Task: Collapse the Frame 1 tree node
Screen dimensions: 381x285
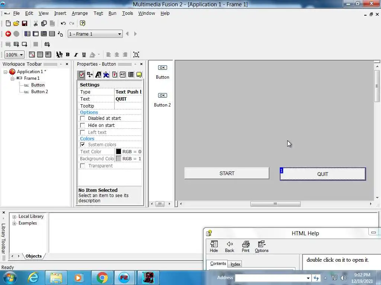Action: [12, 79]
